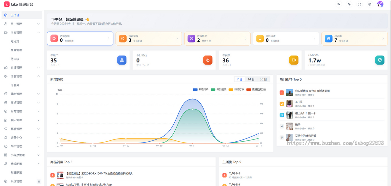Select the 7日 trend range
The image size is (391, 186).
(x=239, y=79)
